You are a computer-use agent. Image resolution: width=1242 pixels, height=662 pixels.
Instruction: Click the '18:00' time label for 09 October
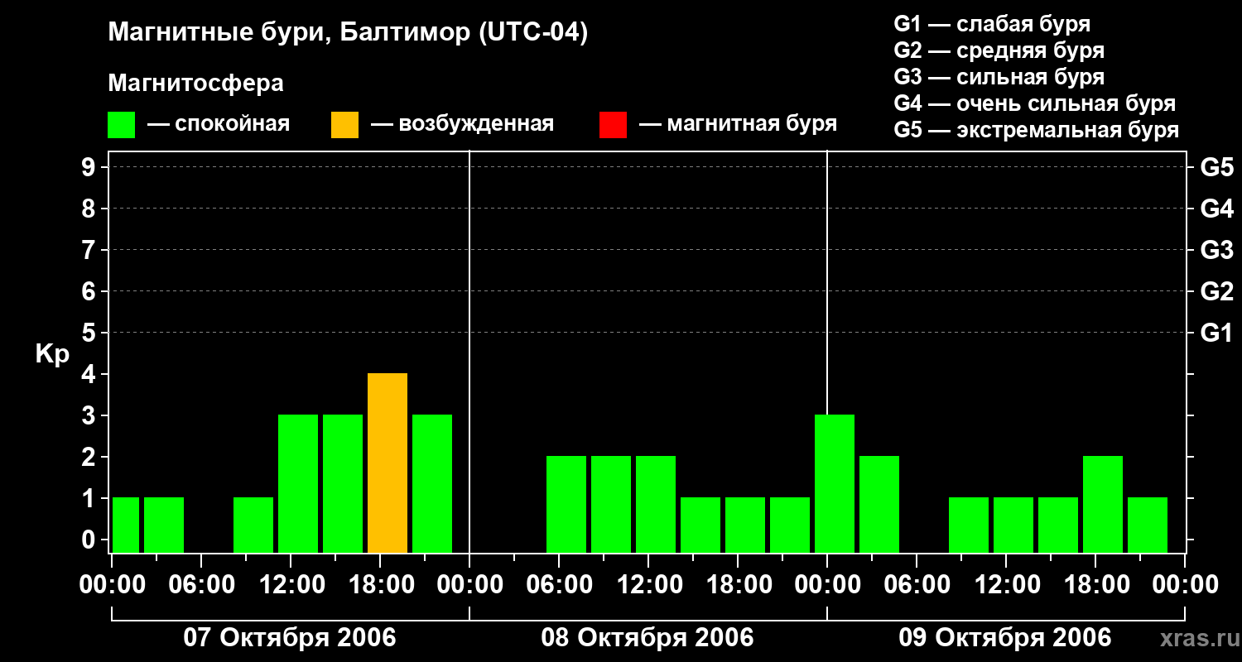(1095, 585)
